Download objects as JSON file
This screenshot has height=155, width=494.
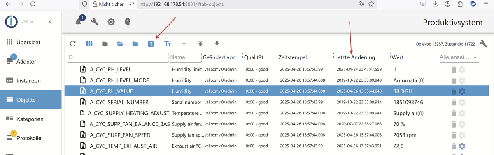tap(217, 43)
